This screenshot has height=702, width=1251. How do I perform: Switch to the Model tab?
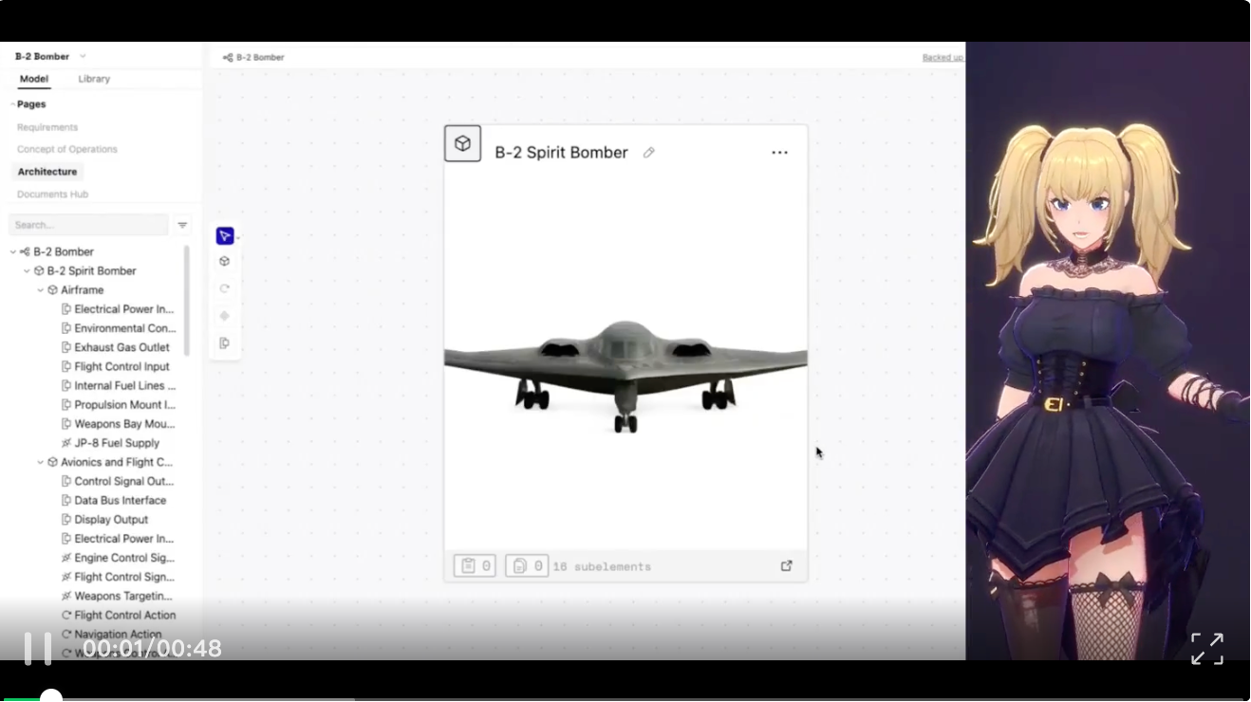(34, 80)
